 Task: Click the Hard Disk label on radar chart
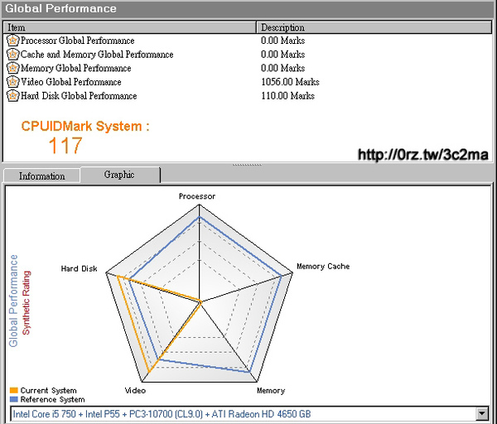(79, 268)
